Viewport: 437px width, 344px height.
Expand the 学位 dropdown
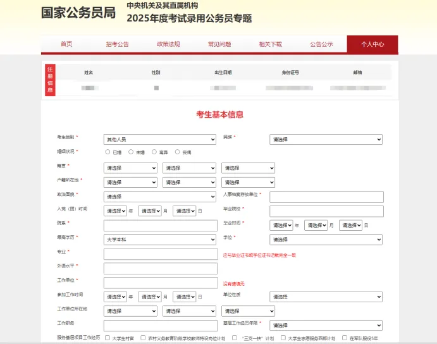326,240
